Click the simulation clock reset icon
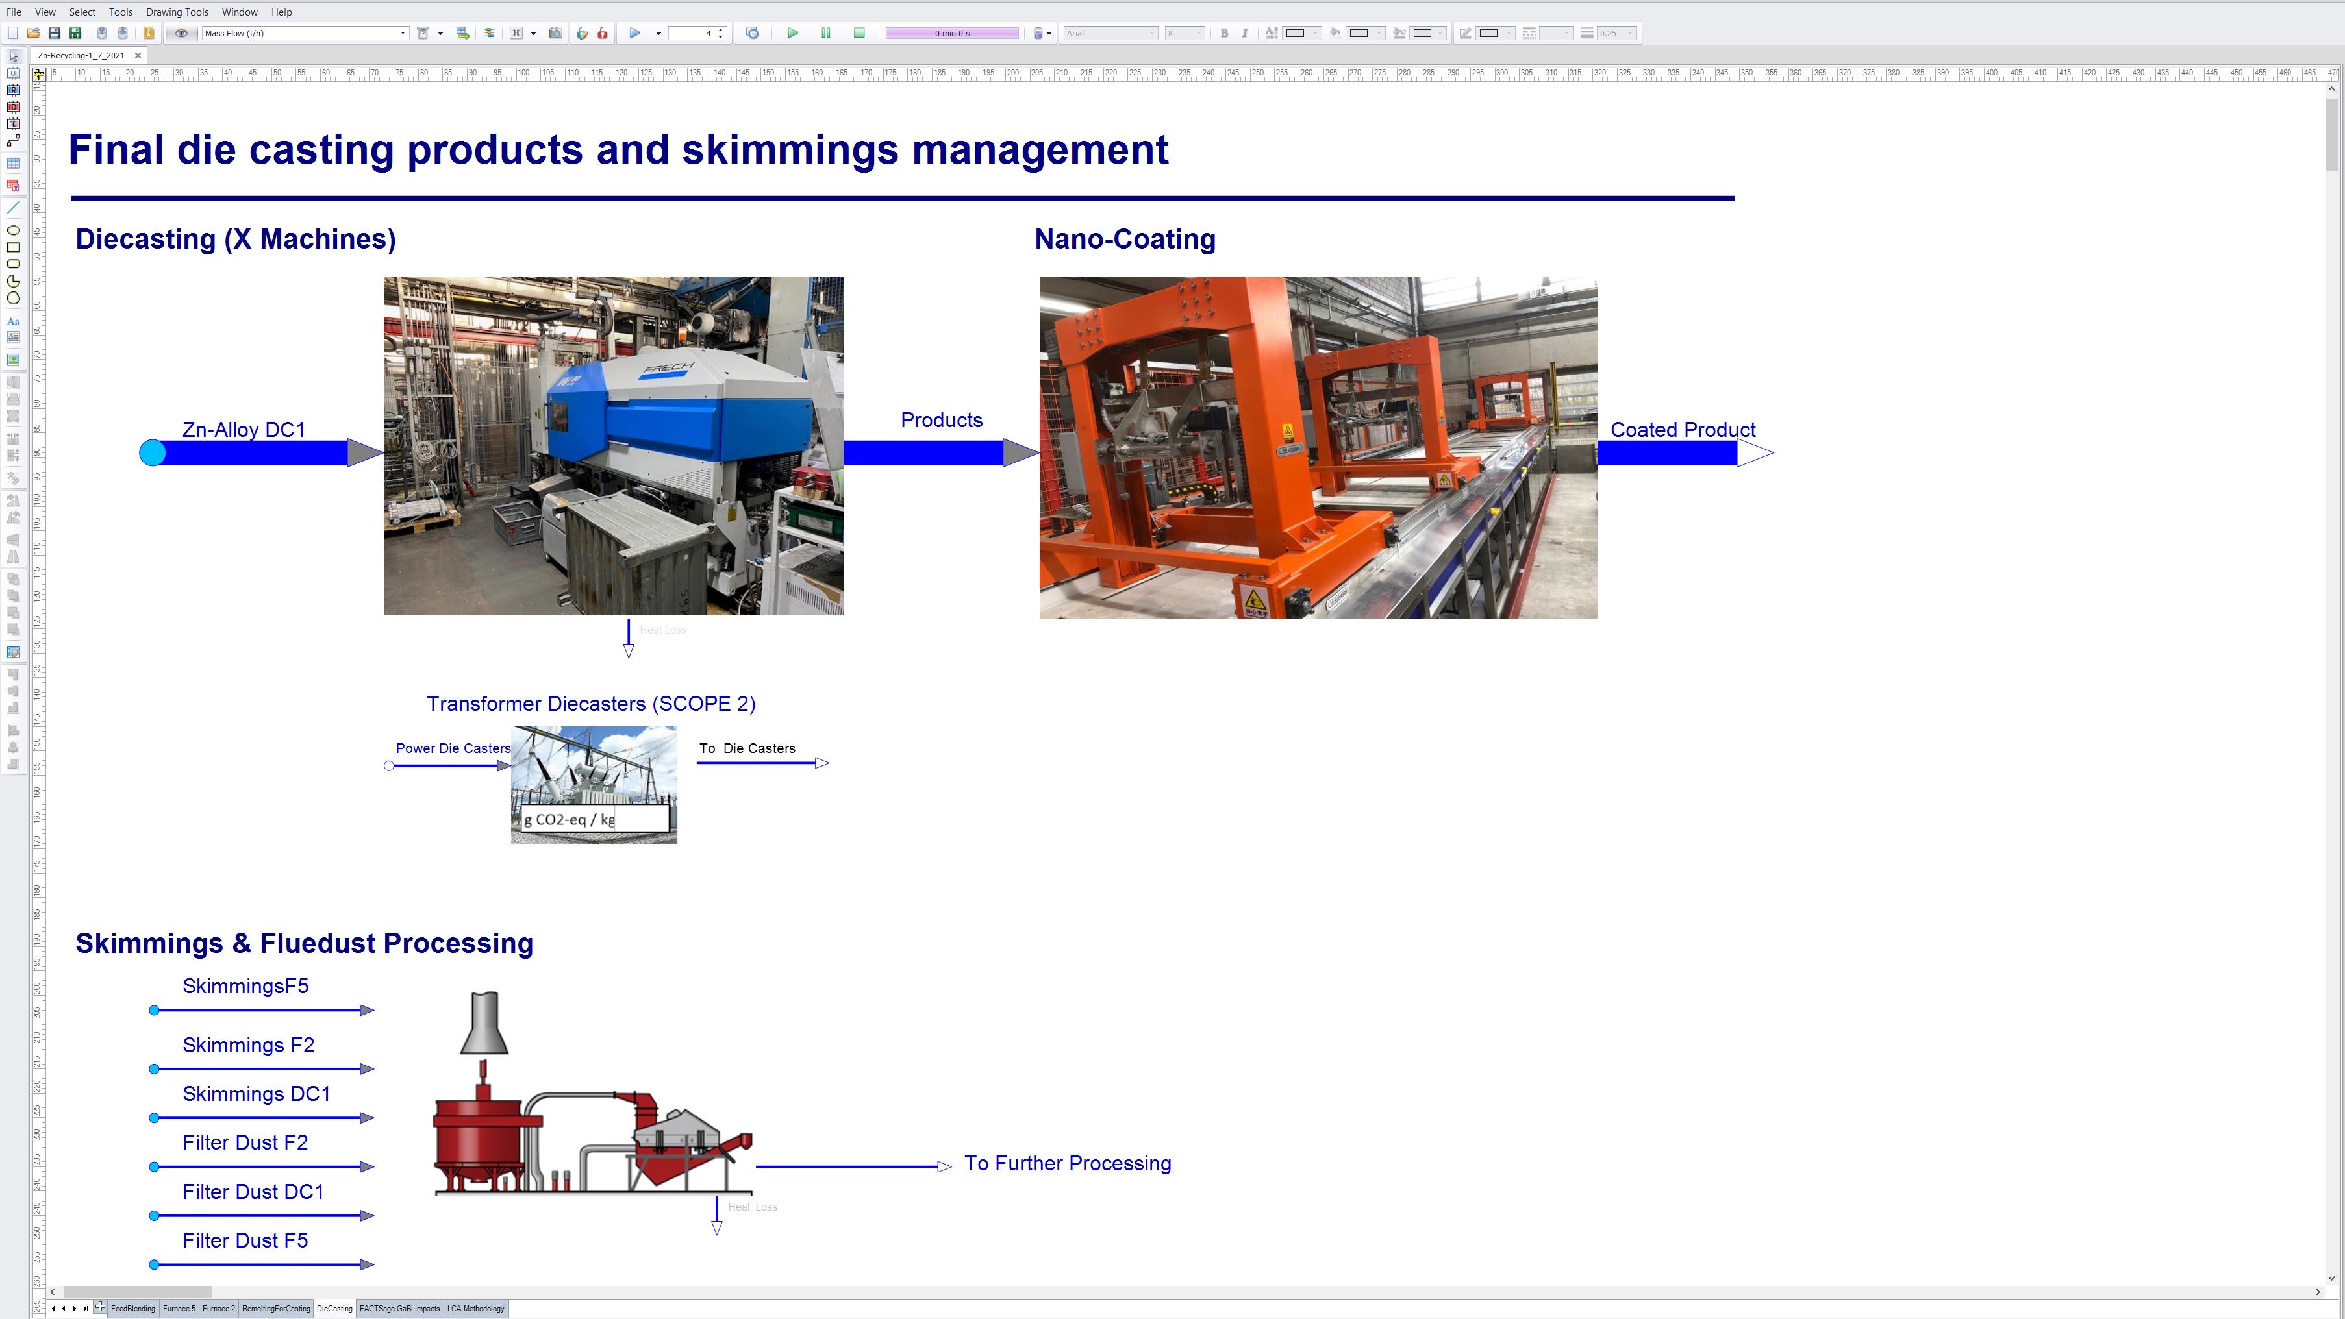 [752, 34]
